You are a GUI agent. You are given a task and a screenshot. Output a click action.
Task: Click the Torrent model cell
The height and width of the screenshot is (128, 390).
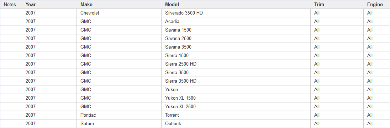click(236, 115)
